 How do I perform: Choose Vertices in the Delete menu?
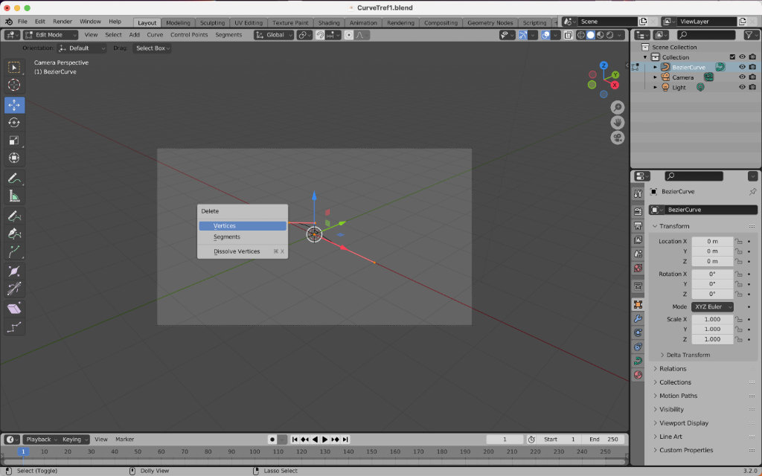click(x=242, y=225)
